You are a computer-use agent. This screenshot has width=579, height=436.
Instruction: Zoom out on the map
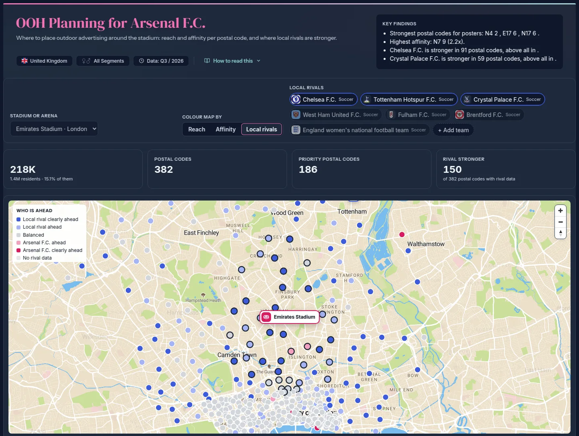[x=561, y=222]
